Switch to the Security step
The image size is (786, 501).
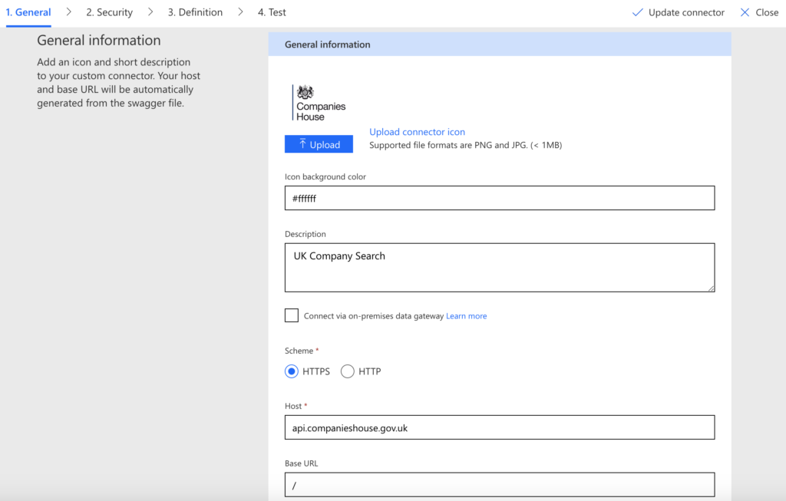[x=109, y=12]
